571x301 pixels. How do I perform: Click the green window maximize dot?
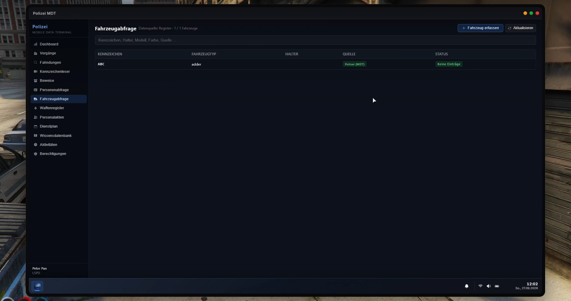tap(531, 13)
